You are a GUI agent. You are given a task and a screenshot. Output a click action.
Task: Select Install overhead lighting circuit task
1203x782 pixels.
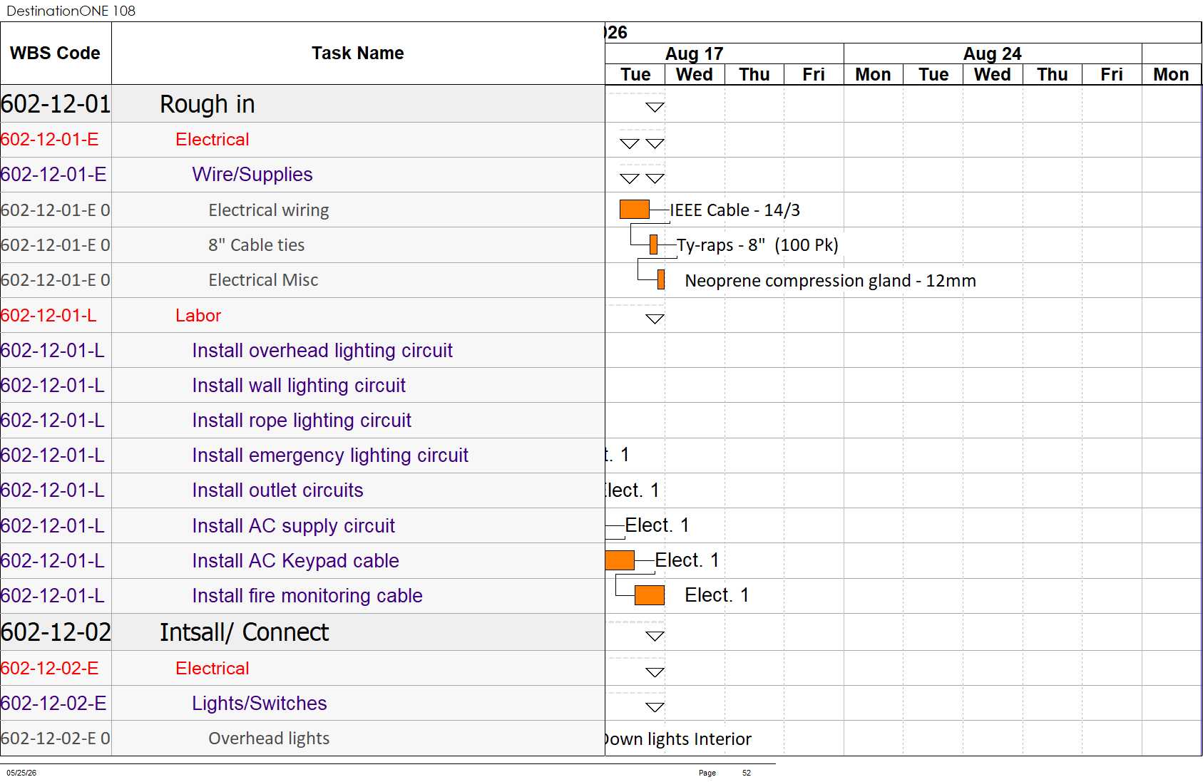pyautogui.click(x=322, y=351)
